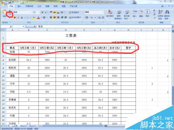
Task: Open Format as Table (套用表格格式)
Action: tap(118, 14)
